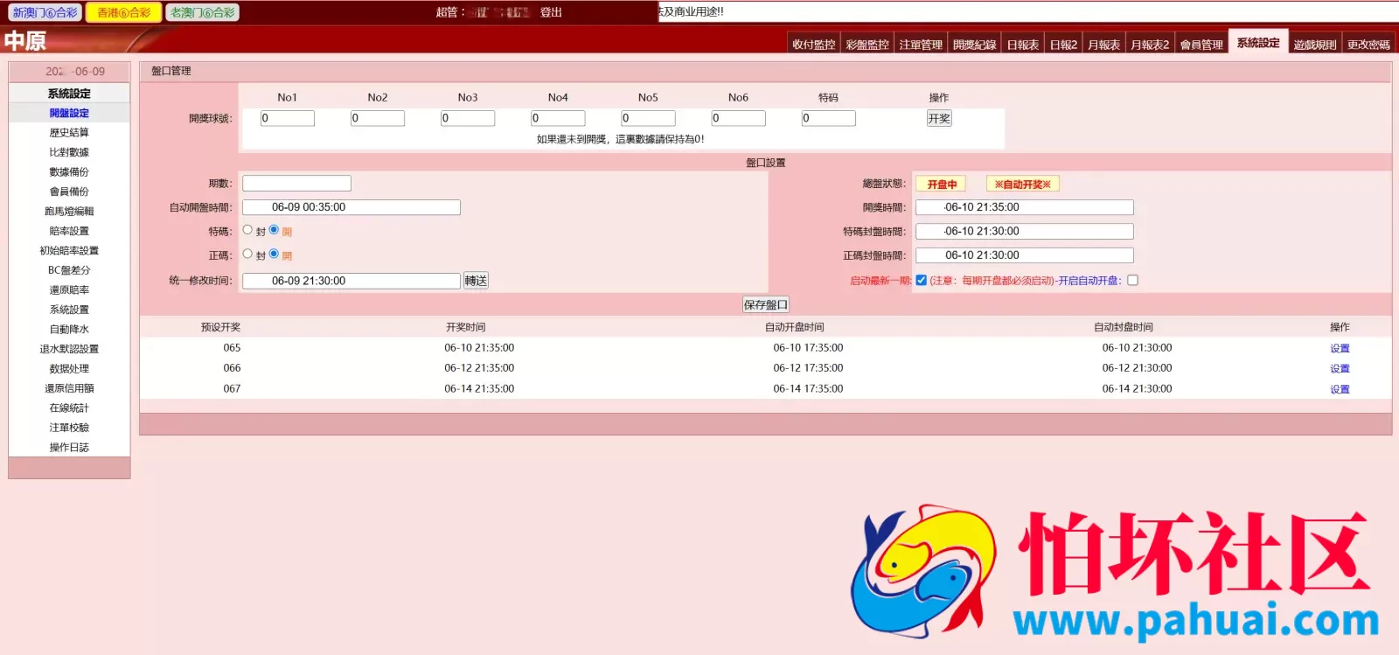Focus the No1 ball number field

click(x=288, y=118)
